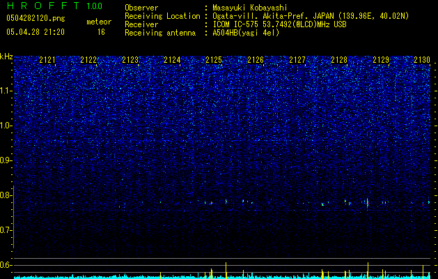Click the 2128 time label
438x279 pixels.
click(x=339, y=60)
